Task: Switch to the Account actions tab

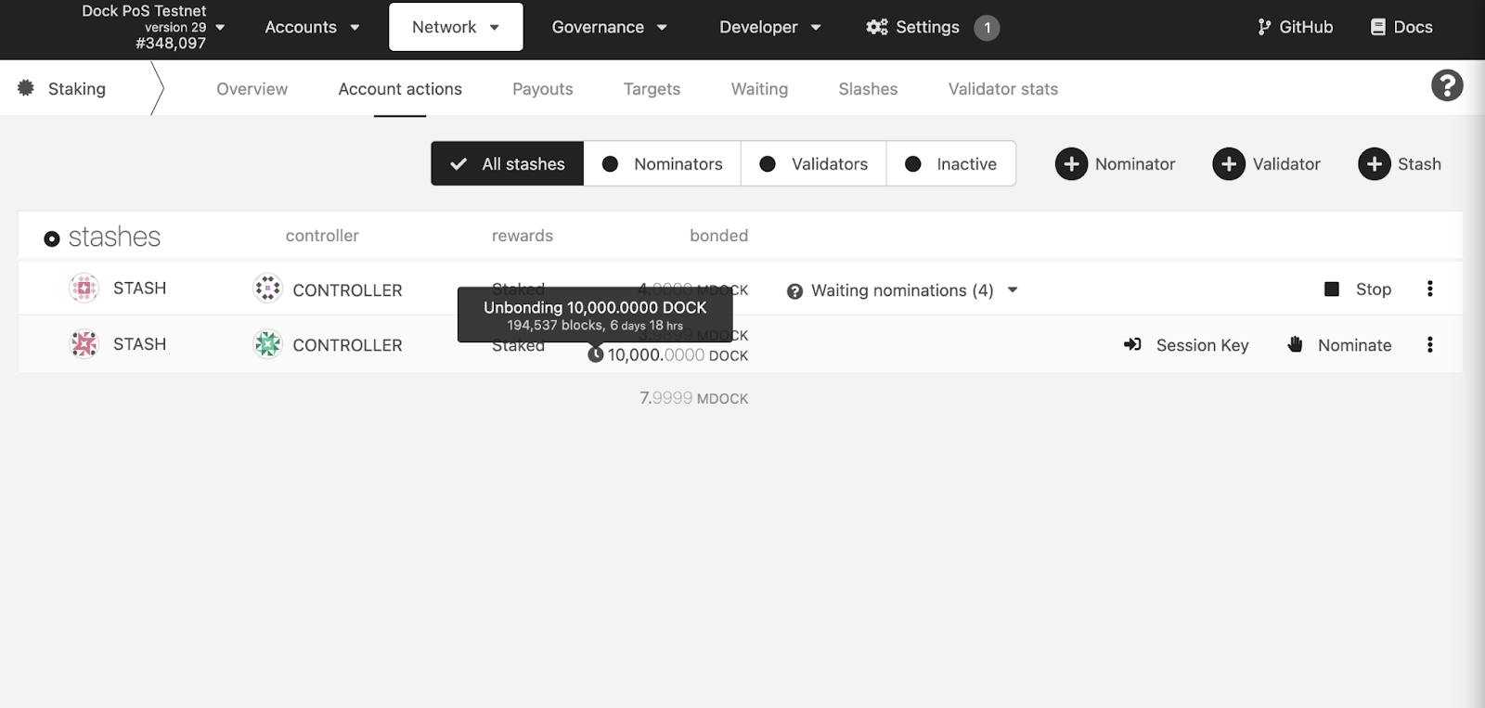Action: [x=400, y=89]
